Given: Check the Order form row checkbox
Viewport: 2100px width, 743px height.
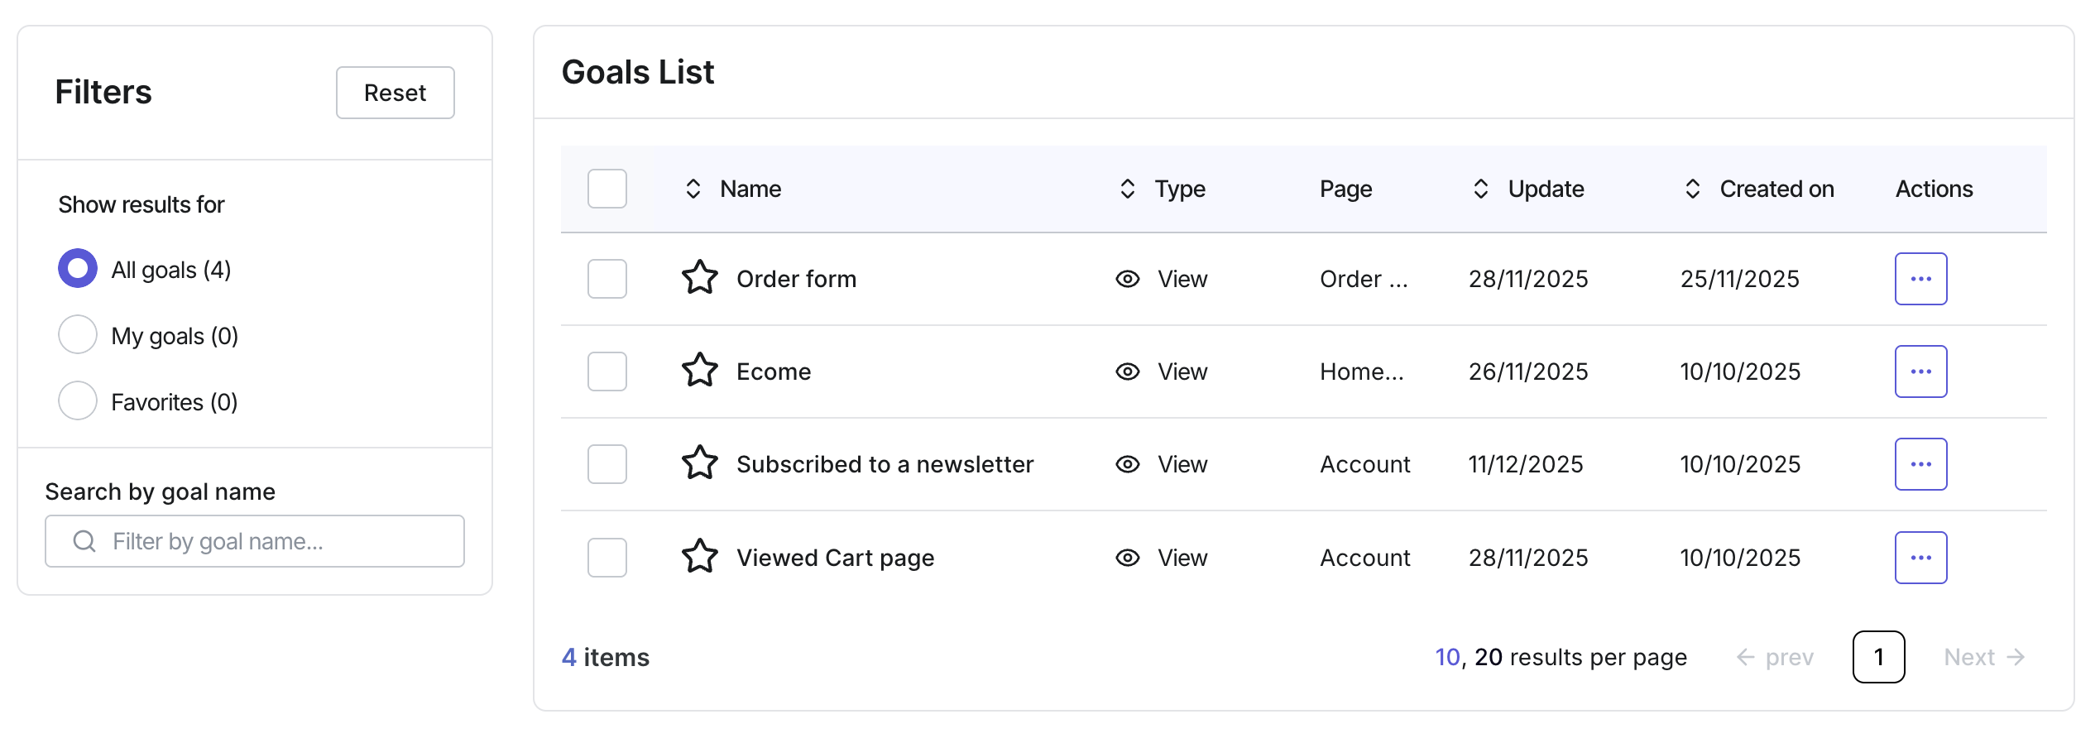Looking at the screenshot, I should [x=607, y=279].
